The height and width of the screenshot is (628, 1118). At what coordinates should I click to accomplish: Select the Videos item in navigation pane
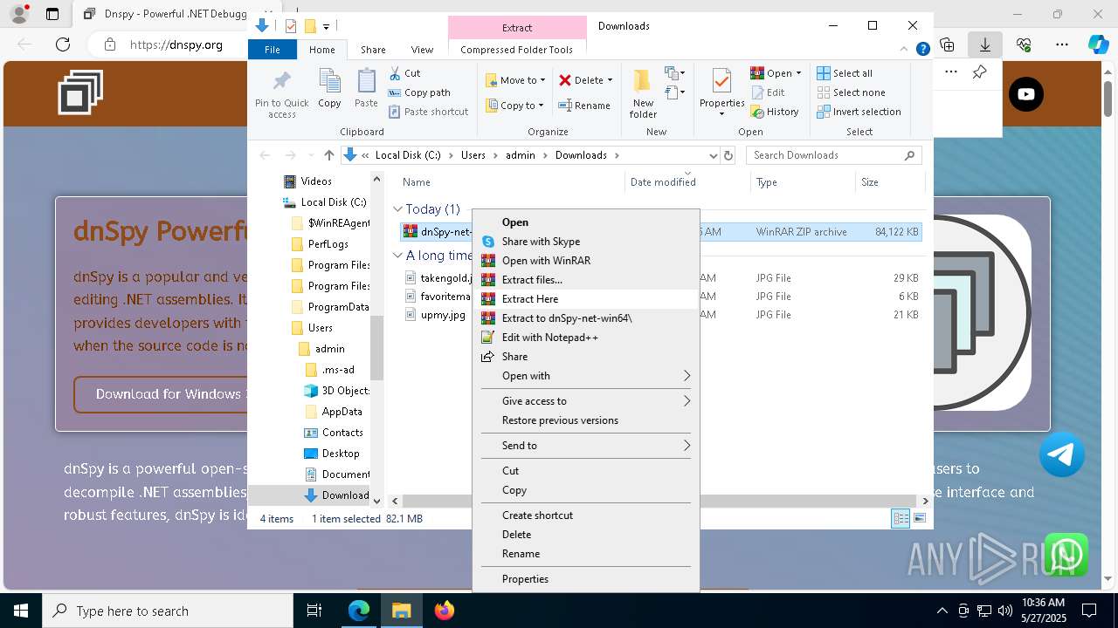[x=308, y=181]
